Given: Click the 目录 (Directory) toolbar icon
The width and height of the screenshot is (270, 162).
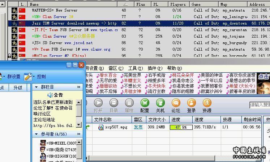Looking at the screenshot, I should click(113, 103).
